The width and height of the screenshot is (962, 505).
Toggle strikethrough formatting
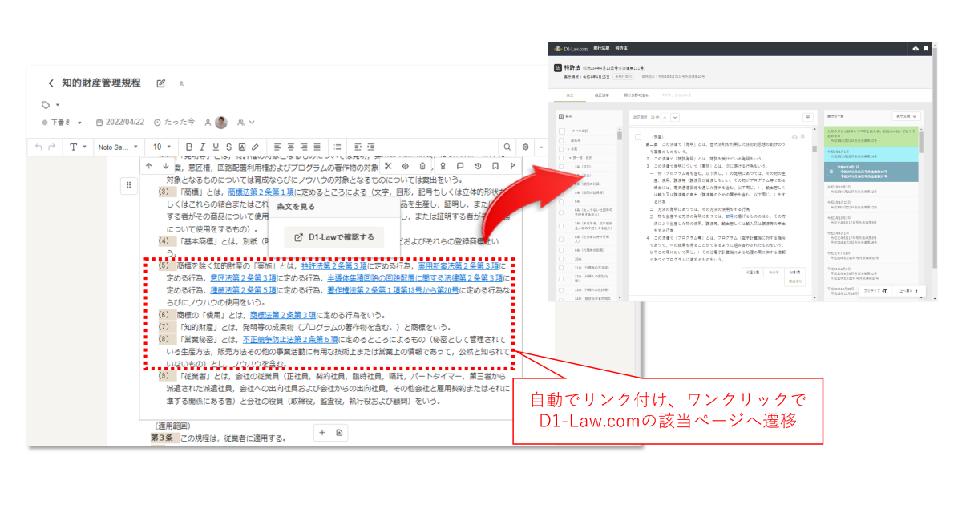tap(228, 147)
